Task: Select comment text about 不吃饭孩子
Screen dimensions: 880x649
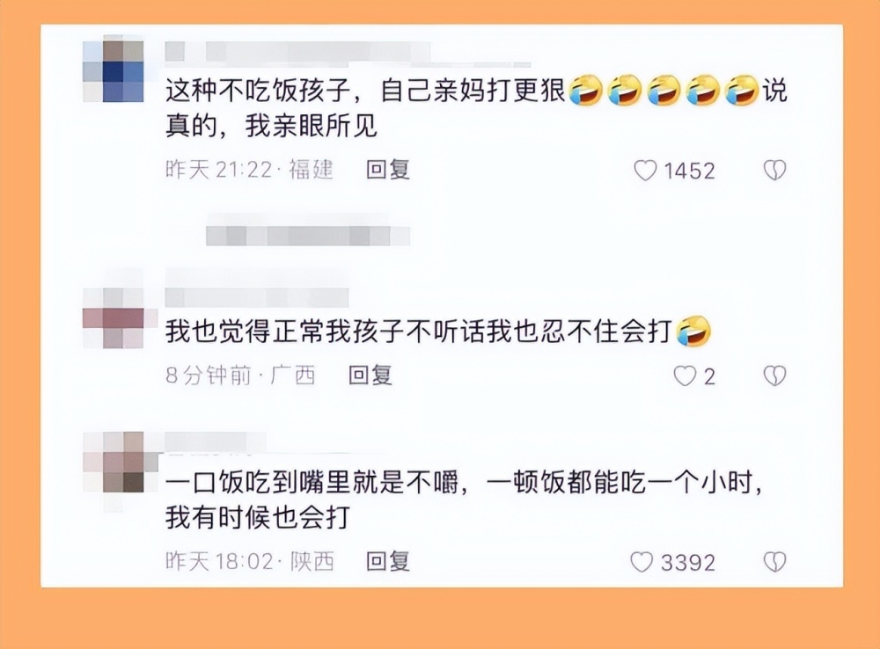Action: 476,108
